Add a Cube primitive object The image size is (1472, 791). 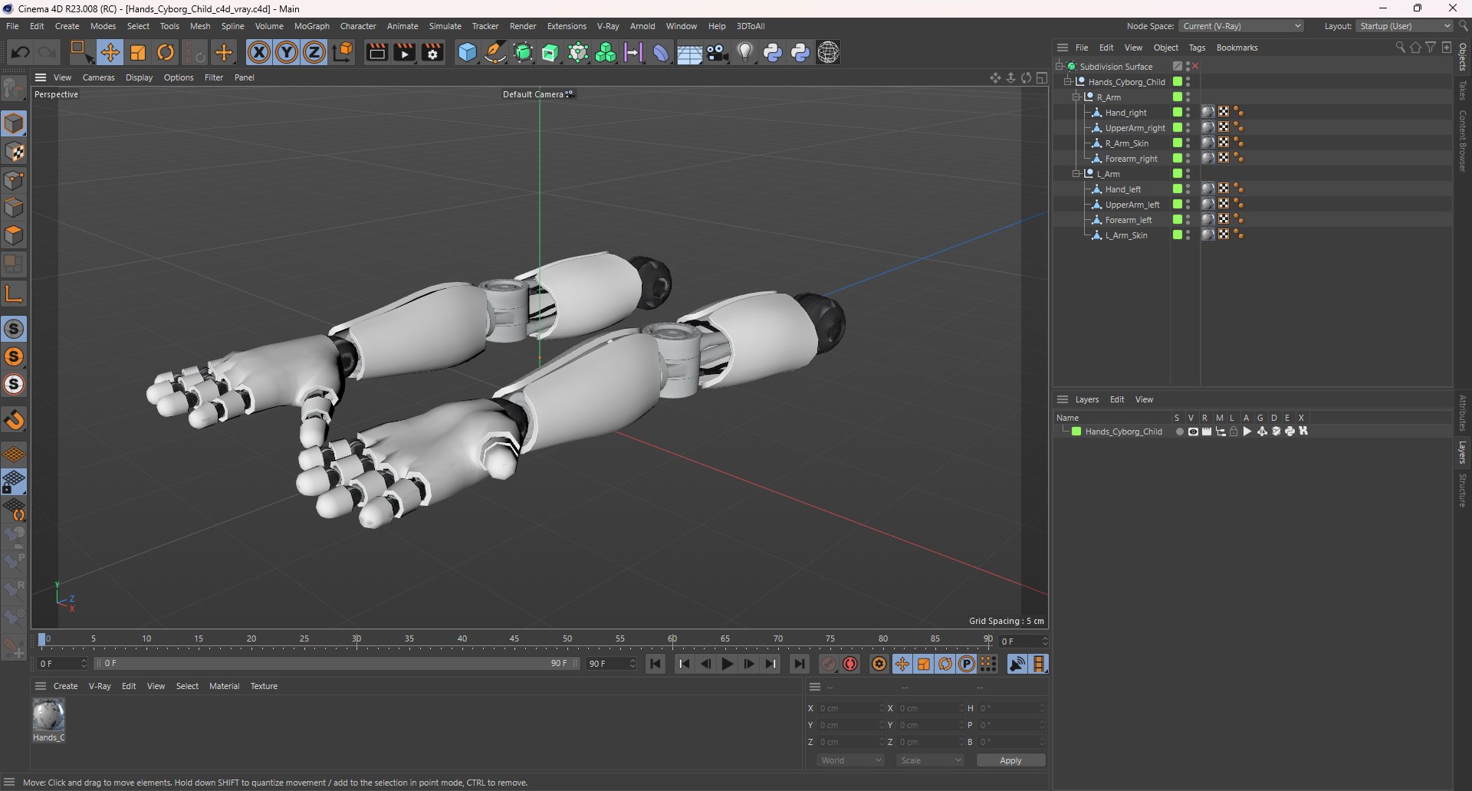[467, 52]
